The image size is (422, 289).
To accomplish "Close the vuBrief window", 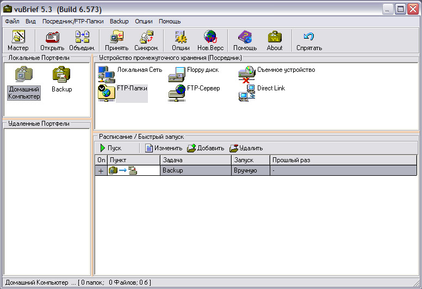I will click(413, 9).
